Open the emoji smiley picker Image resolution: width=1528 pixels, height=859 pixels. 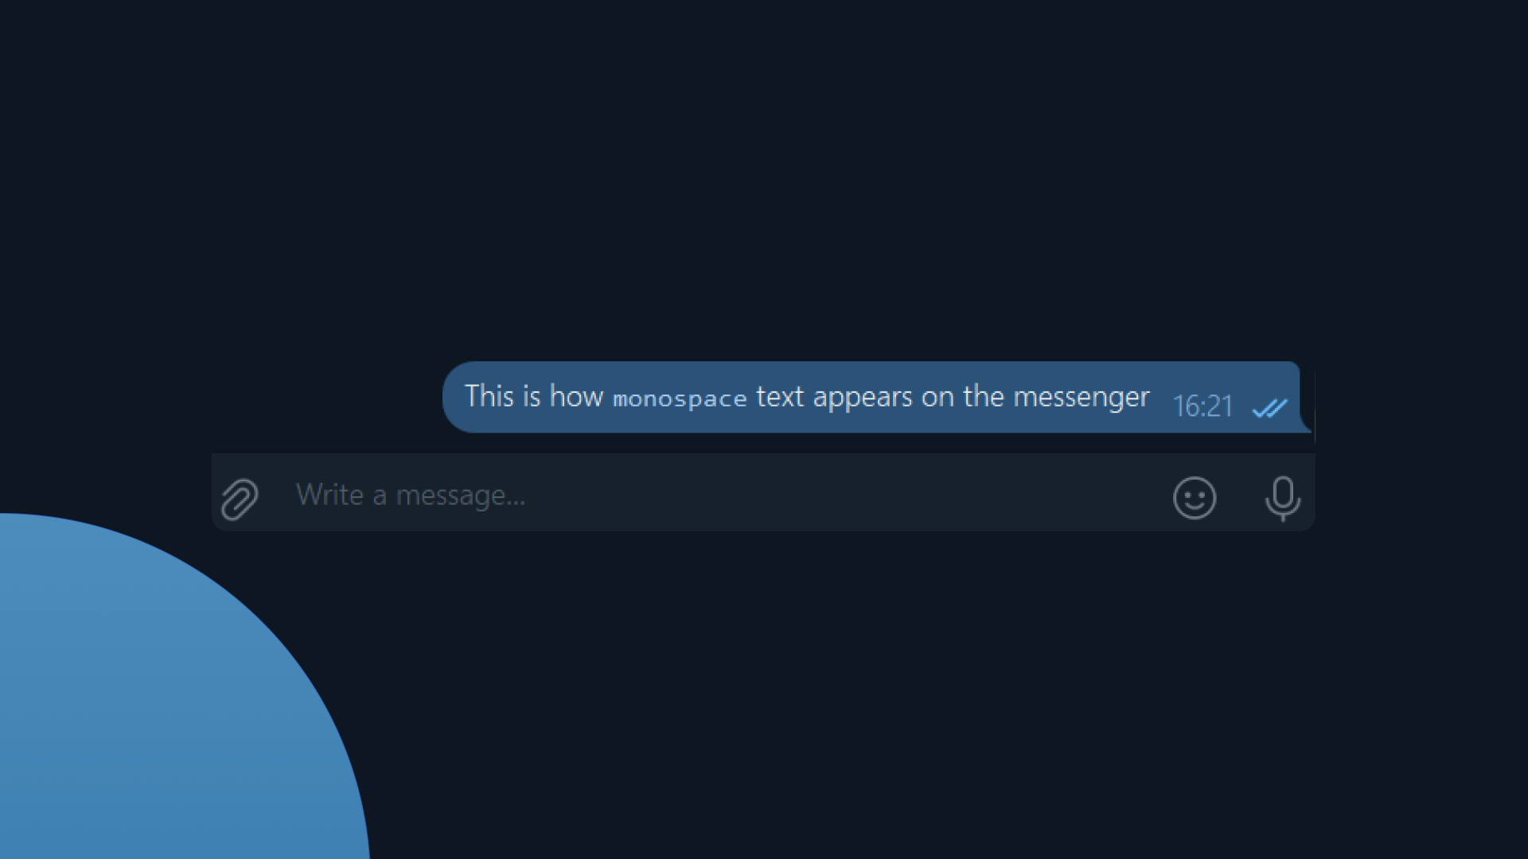[1195, 498]
